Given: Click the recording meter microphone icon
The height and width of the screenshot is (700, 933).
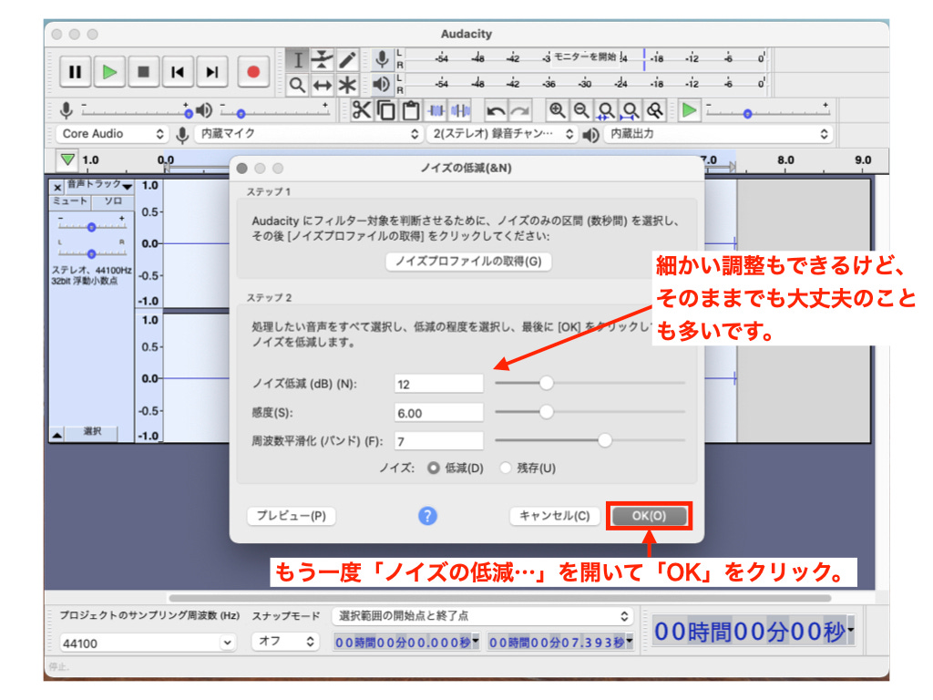Looking at the screenshot, I should coord(382,59).
